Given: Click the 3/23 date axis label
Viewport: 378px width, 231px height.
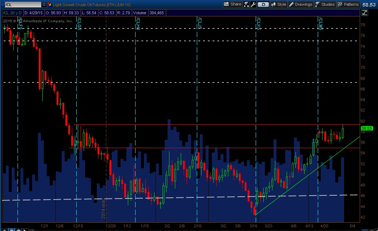Looking at the screenshot, I should [268, 226].
